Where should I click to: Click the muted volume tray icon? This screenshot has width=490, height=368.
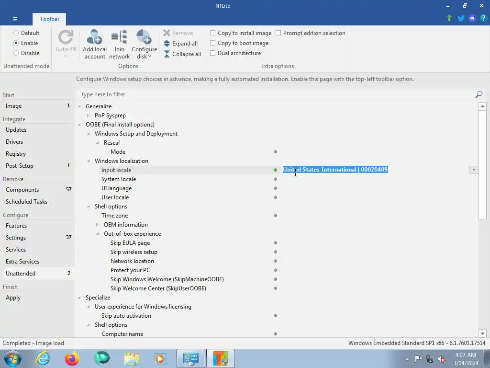coord(442,359)
